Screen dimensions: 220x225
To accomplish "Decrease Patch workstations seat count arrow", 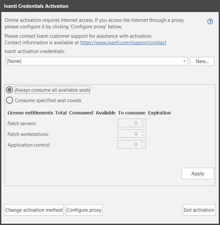I will click(x=142, y=136).
